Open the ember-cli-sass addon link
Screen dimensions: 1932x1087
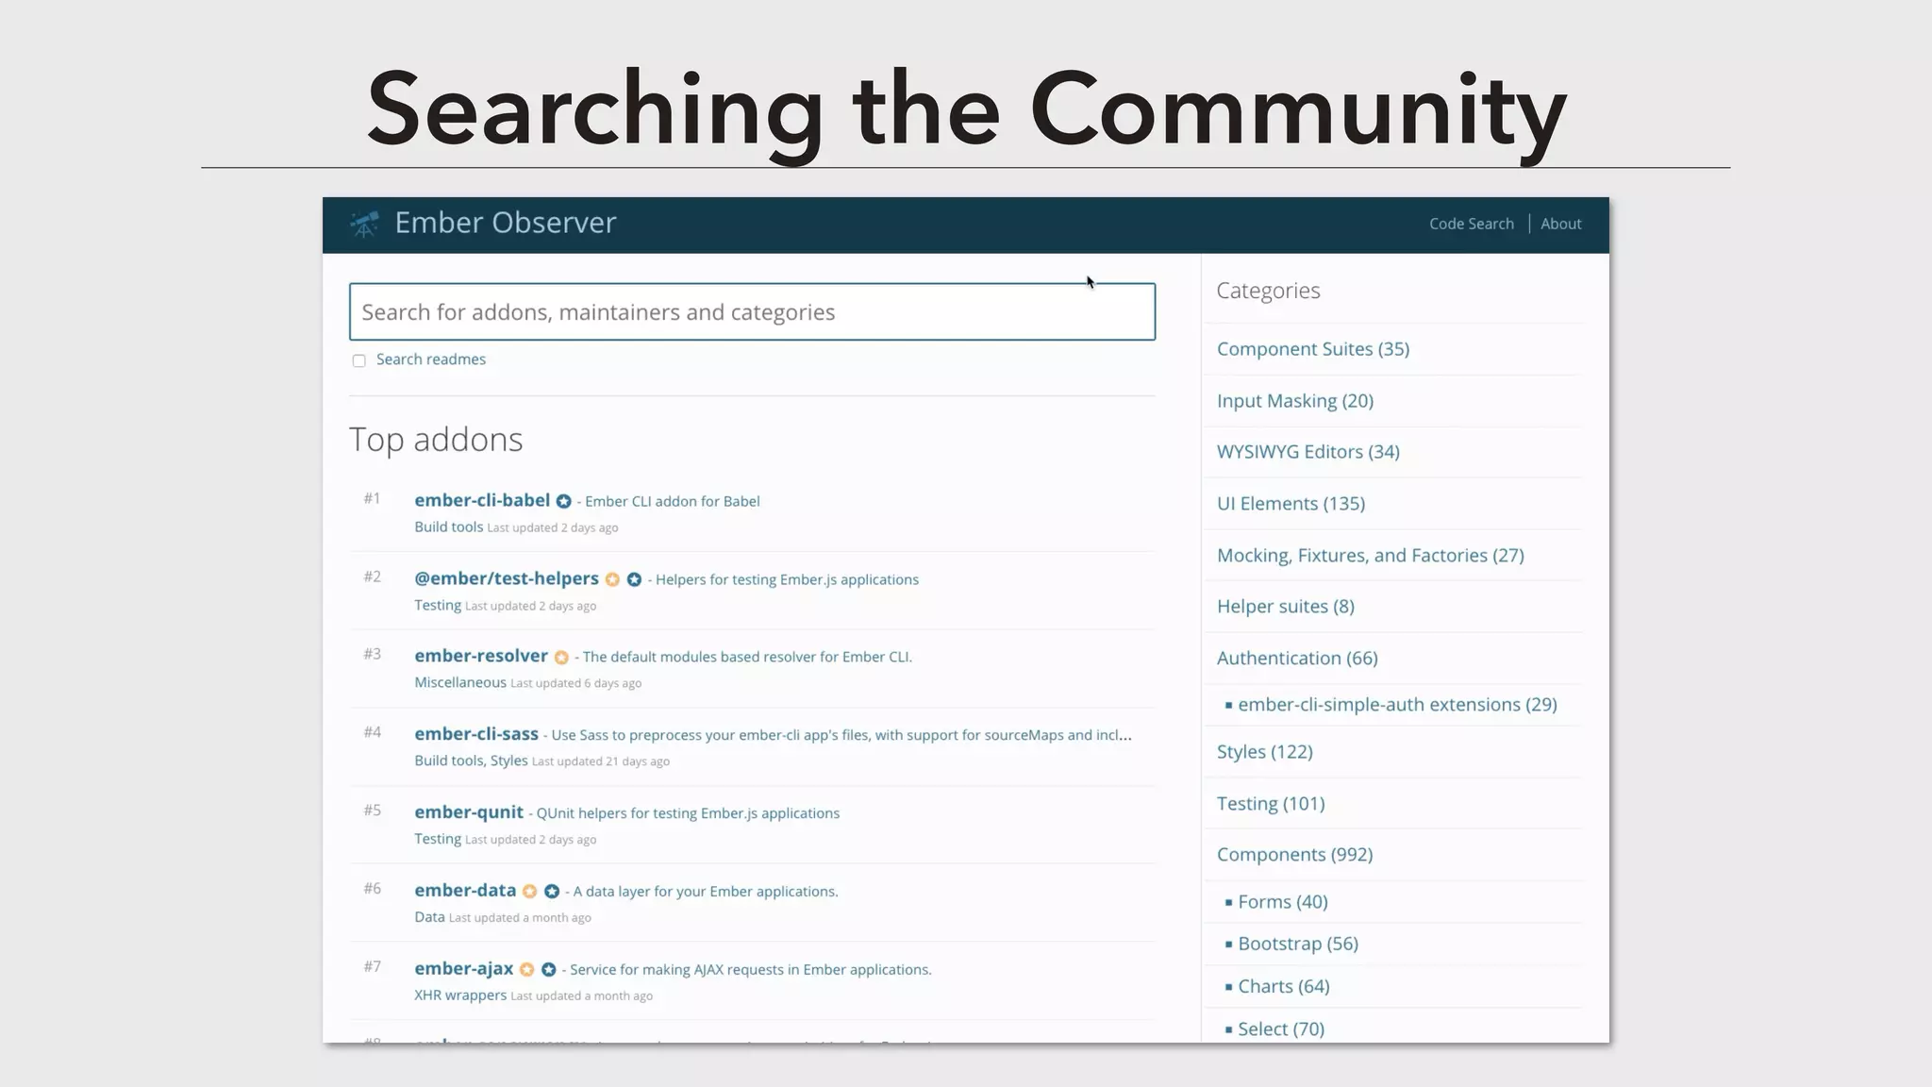click(x=476, y=734)
